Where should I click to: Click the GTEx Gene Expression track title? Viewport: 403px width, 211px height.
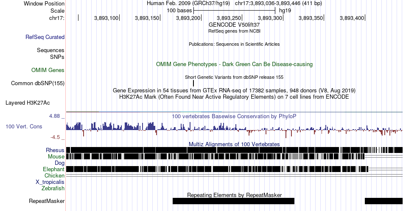tap(234, 90)
